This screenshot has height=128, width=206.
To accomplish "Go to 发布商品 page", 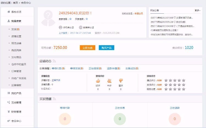I will [16, 57].
